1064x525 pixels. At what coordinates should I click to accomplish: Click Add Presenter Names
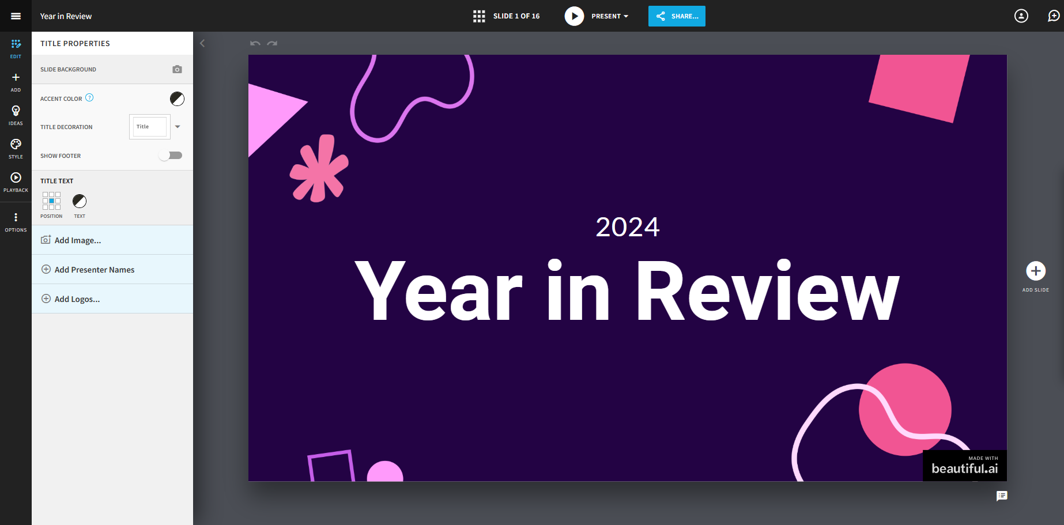tap(94, 269)
